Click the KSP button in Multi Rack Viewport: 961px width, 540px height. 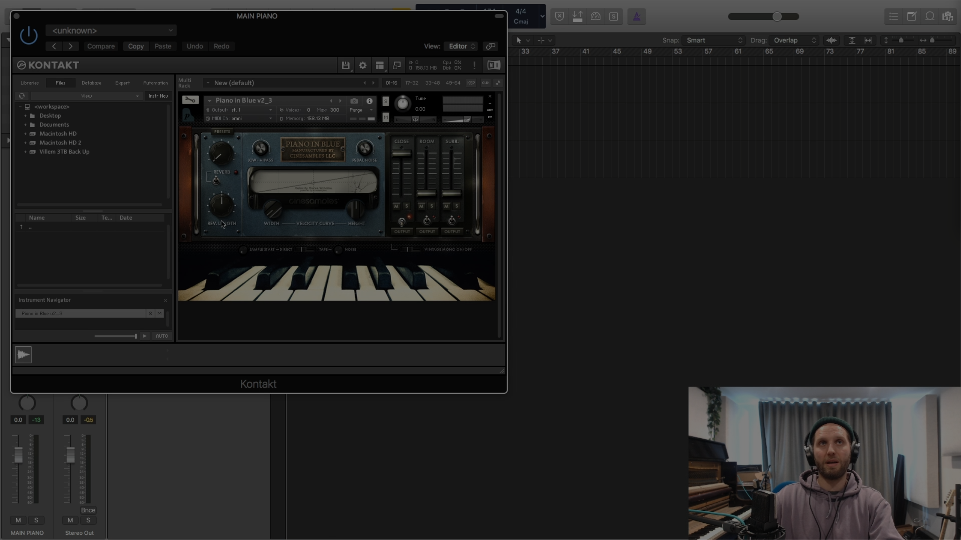471,83
